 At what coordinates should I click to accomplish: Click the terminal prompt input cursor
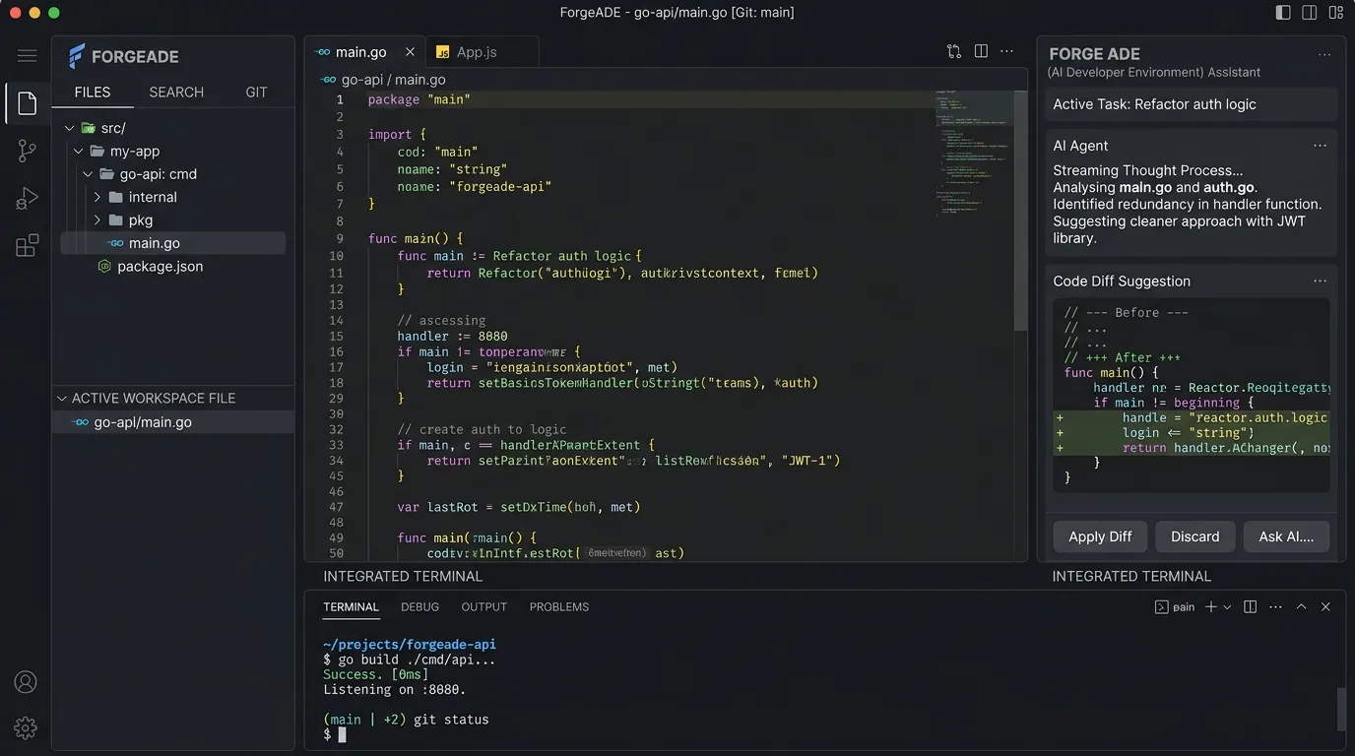click(343, 734)
